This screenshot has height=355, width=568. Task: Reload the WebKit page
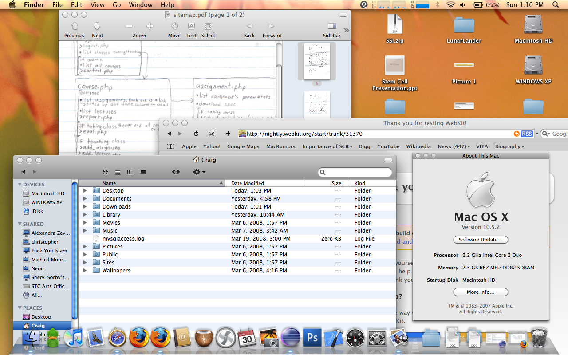tap(196, 134)
